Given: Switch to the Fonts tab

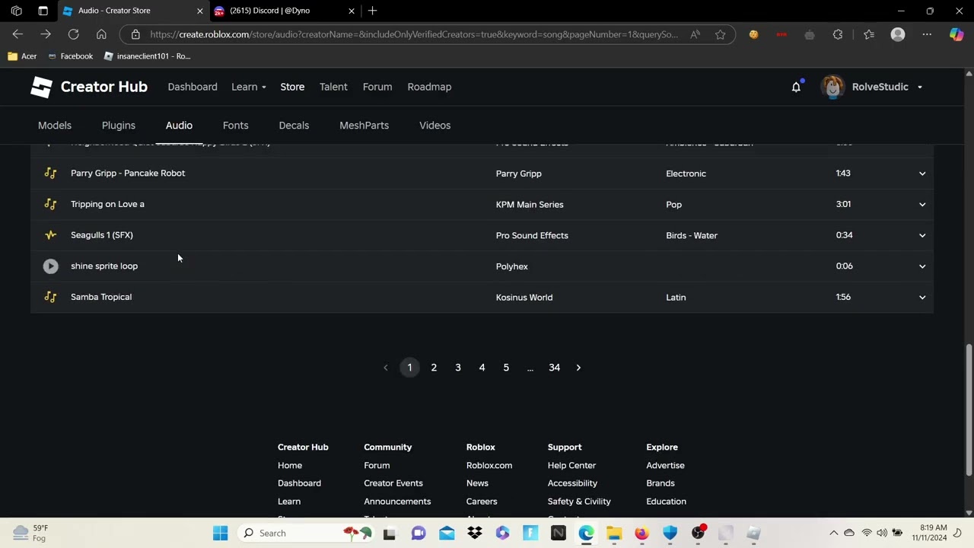Looking at the screenshot, I should [236, 126].
